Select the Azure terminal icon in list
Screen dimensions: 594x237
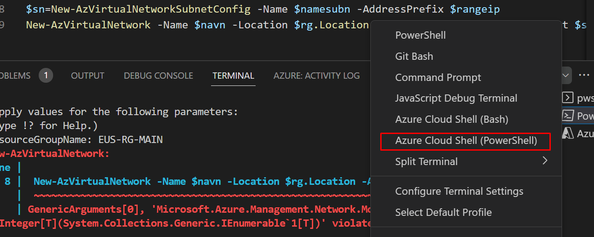pyautogui.click(x=569, y=134)
